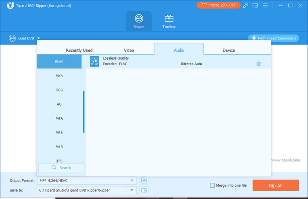Viewport: 308px width, 199px height.
Task: Open the output format settings icon
Action: [144, 181]
